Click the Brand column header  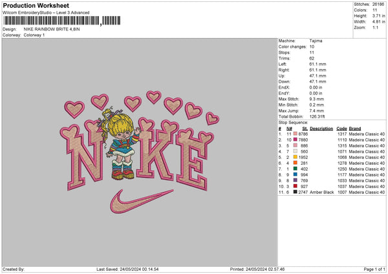coord(355,129)
